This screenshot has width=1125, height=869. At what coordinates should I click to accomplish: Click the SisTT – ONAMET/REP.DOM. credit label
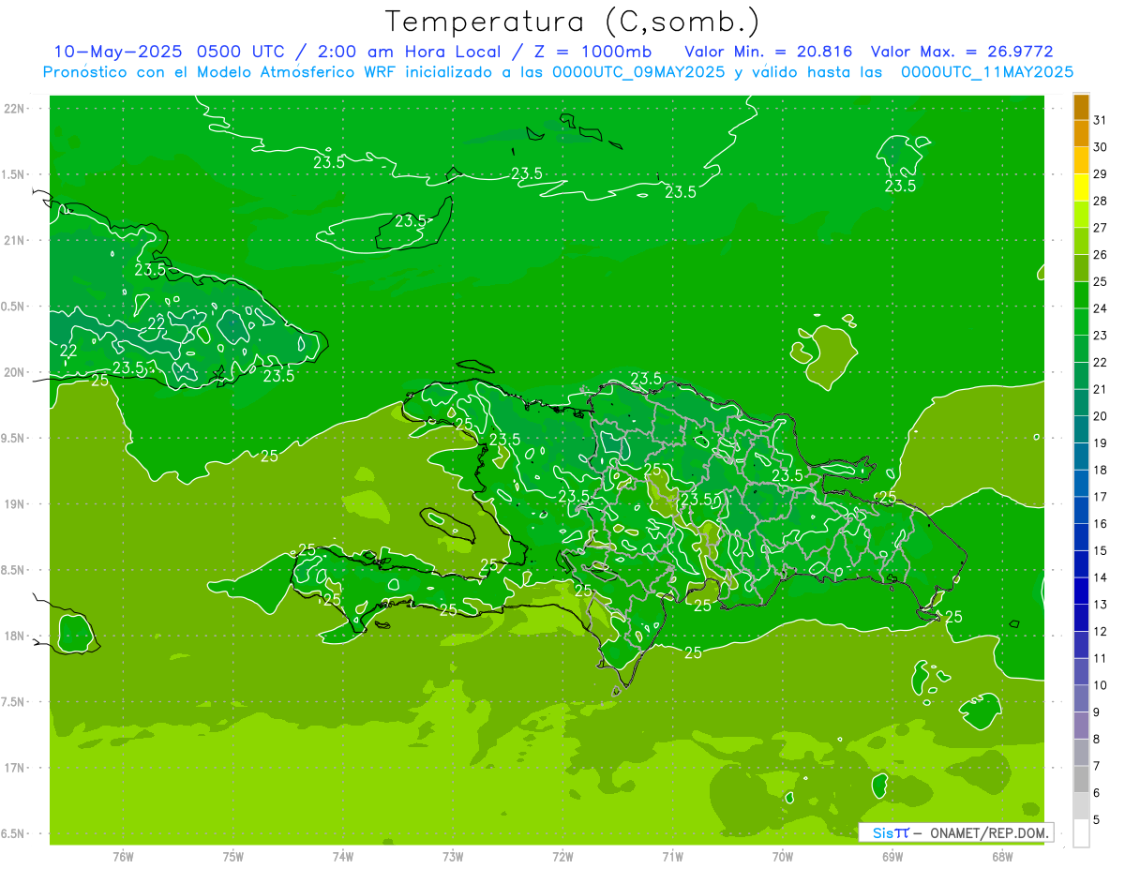pos(955,832)
